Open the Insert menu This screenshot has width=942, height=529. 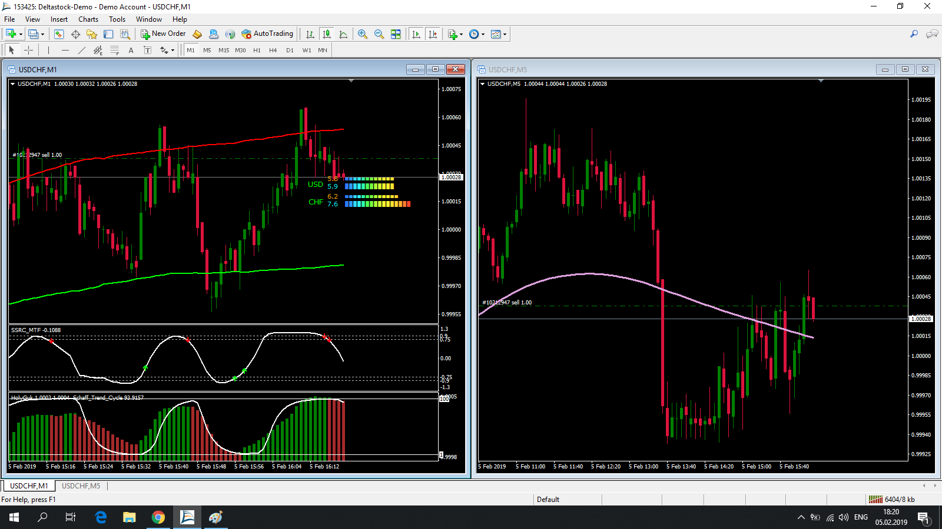[59, 19]
